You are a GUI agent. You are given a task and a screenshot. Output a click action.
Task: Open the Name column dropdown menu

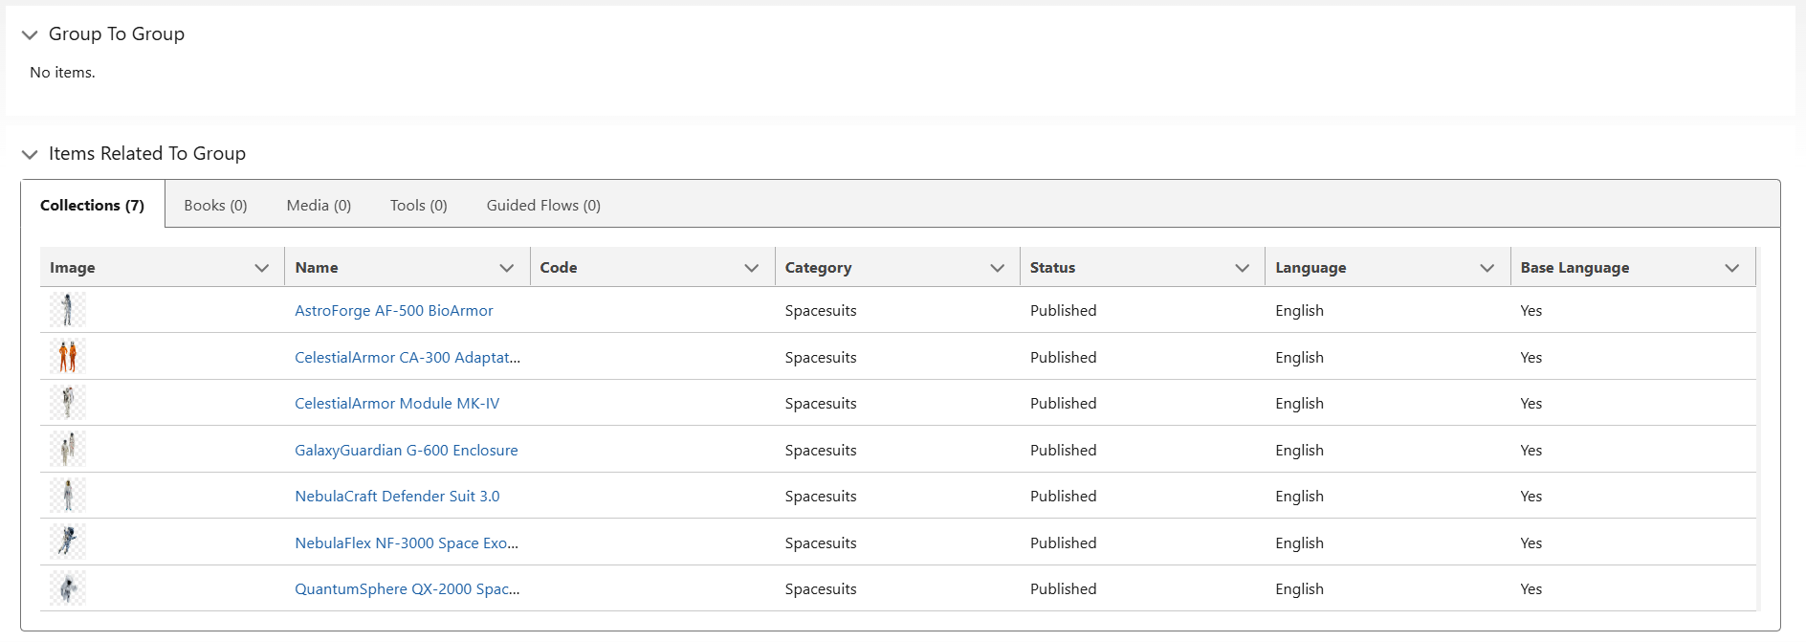[507, 268]
